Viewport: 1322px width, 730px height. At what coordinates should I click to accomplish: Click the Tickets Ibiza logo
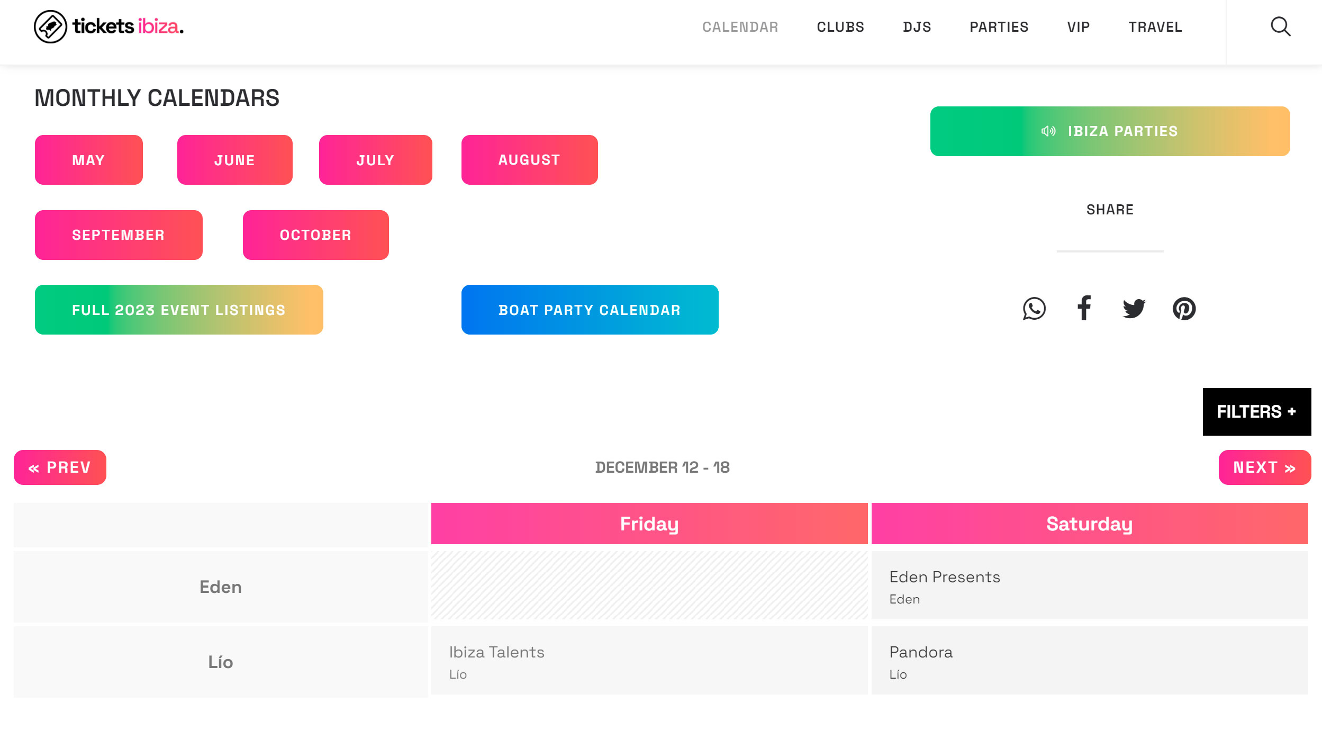[109, 26]
